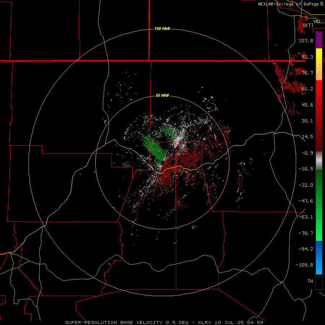Click the 92.3 value on the velocity scale
The width and height of the screenshot is (325, 325).
click(x=307, y=57)
